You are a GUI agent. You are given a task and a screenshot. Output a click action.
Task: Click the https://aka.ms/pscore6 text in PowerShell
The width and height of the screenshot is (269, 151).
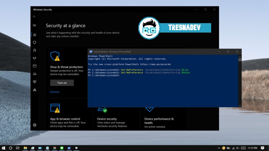155,64
